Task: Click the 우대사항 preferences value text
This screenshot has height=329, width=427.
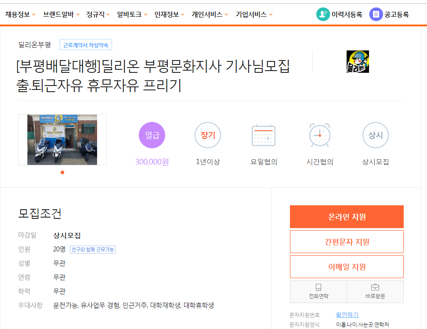Action: (134, 305)
